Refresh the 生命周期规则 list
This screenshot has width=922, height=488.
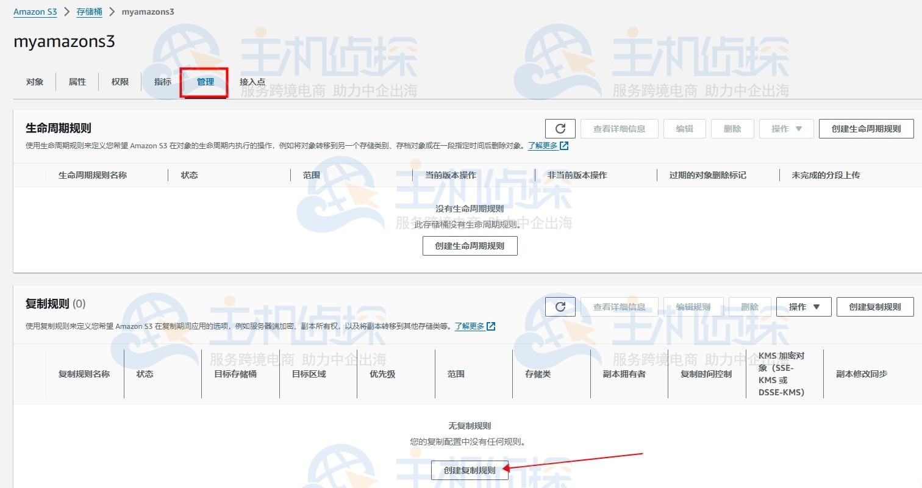coord(560,129)
